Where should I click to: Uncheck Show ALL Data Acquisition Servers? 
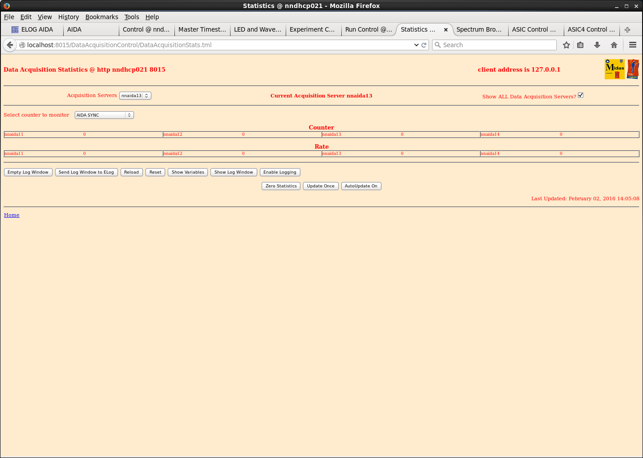(580, 95)
